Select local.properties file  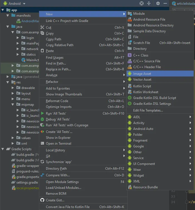coord(28,188)
